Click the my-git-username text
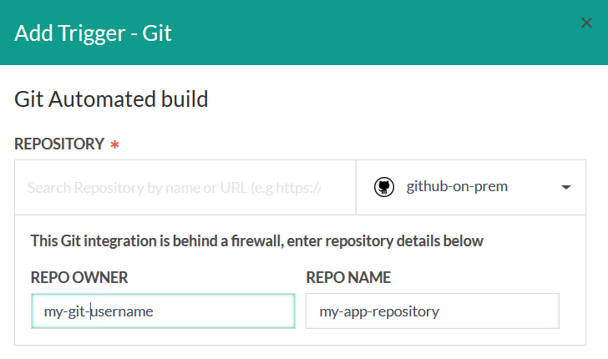Screen dimensions: 608x359 pyautogui.click(x=99, y=312)
